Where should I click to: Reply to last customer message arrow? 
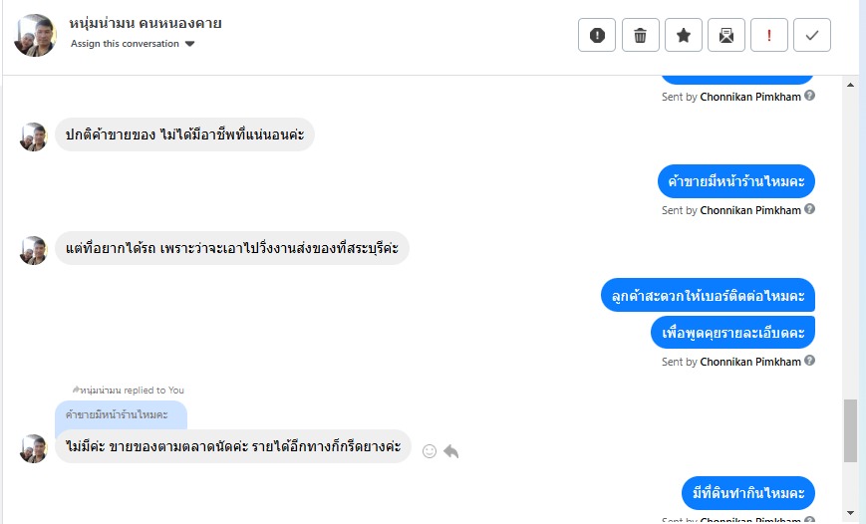(450, 451)
